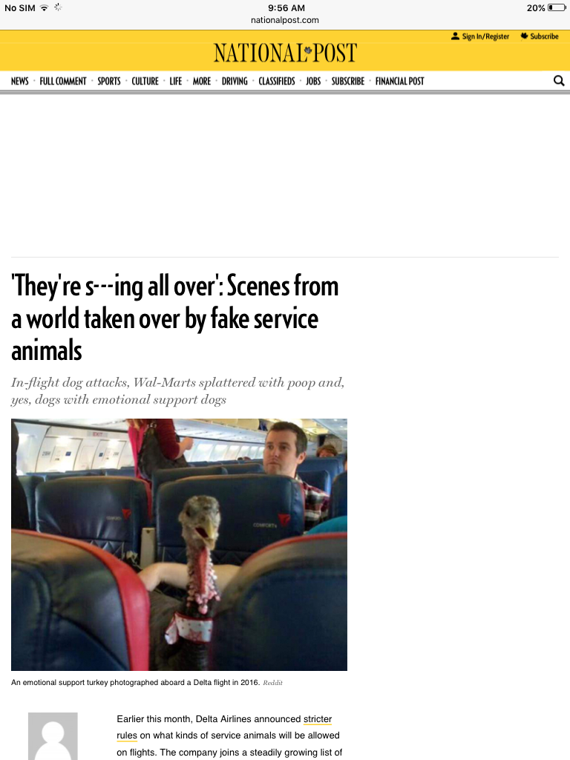Click the Subscribe maple leaf icon
This screenshot has height=760, width=570.
pos(524,36)
